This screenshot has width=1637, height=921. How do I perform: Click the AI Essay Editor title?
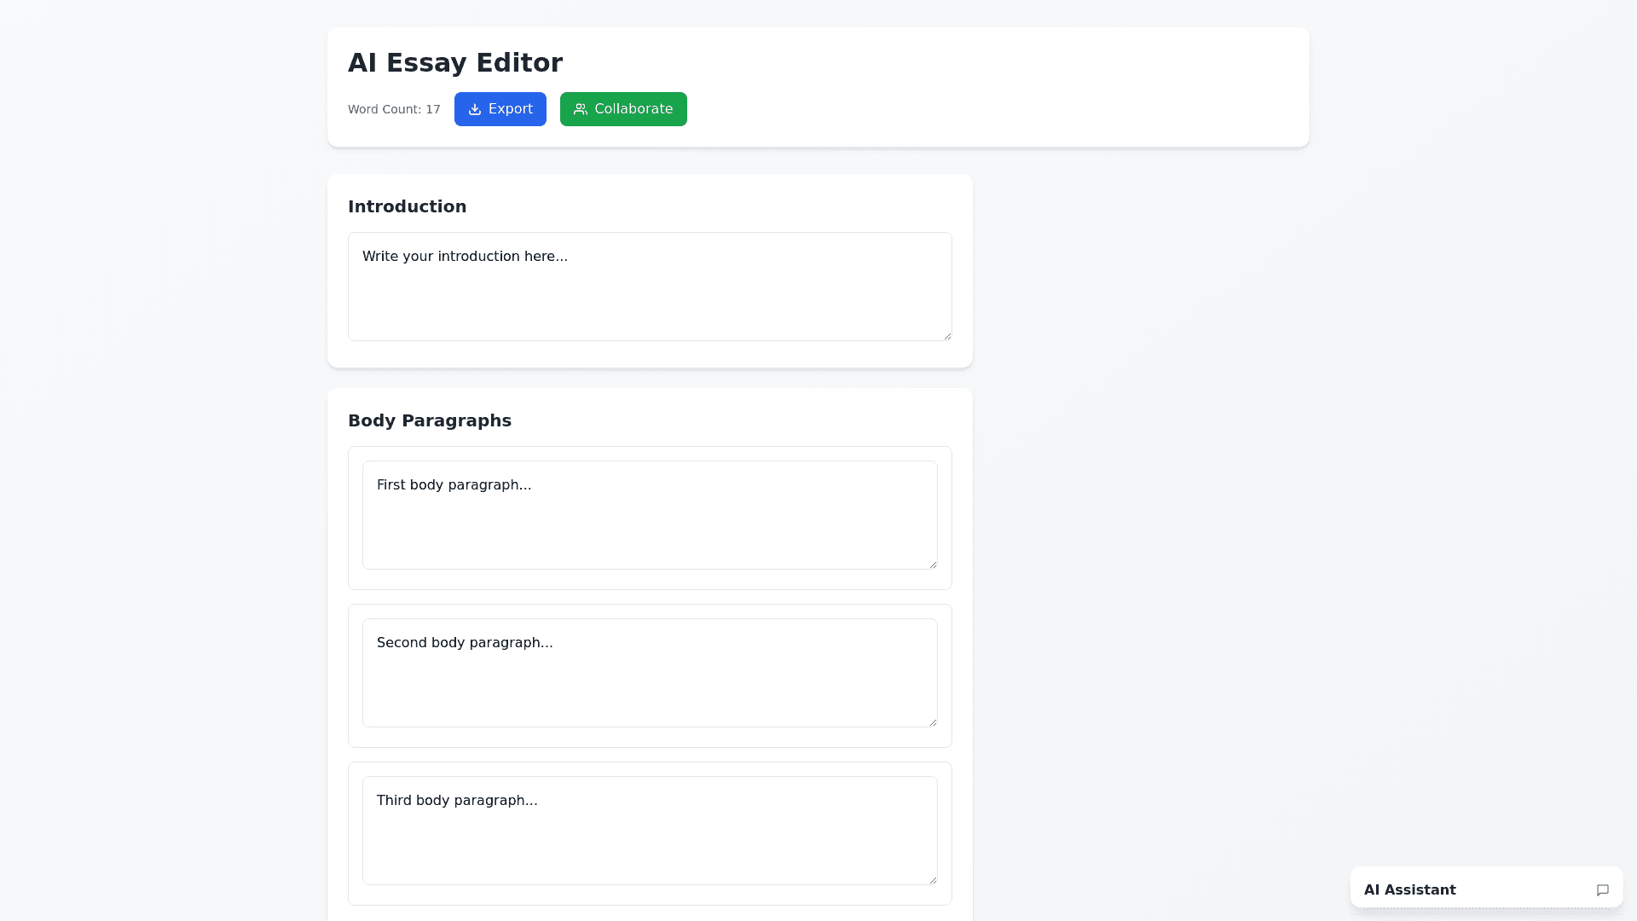pyautogui.click(x=455, y=62)
